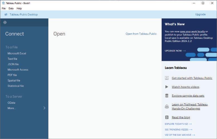Click EXPLORE TODAY'S VIZ link
The height and width of the screenshot is (139, 217).
click(x=178, y=124)
